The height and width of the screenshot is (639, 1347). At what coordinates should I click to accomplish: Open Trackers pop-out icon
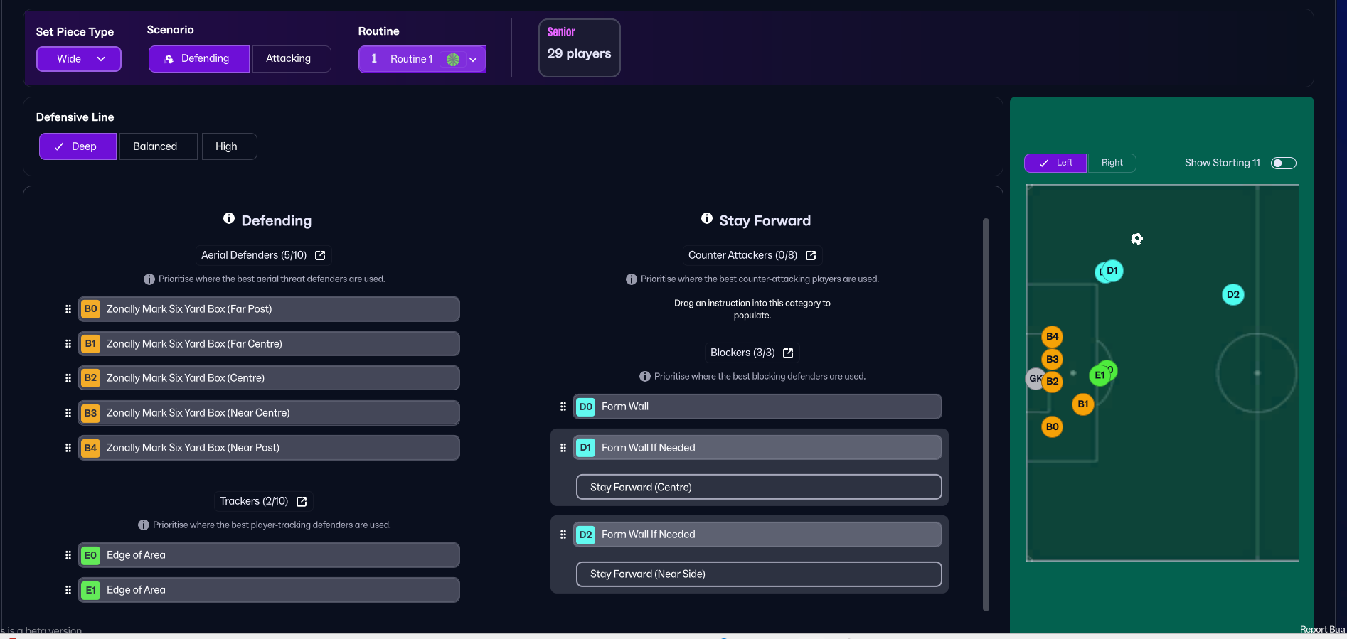click(x=302, y=502)
